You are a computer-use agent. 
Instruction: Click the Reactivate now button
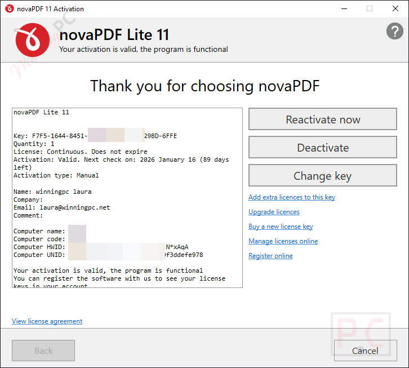pos(323,119)
